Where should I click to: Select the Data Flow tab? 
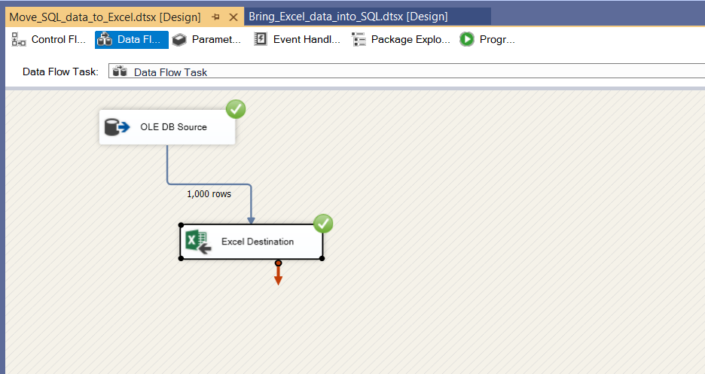[132, 39]
